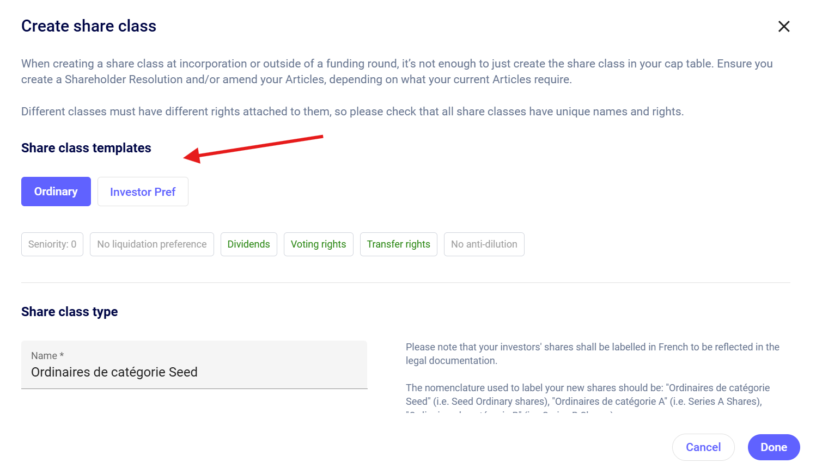Click the No anti-dilution tag

coord(484,244)
